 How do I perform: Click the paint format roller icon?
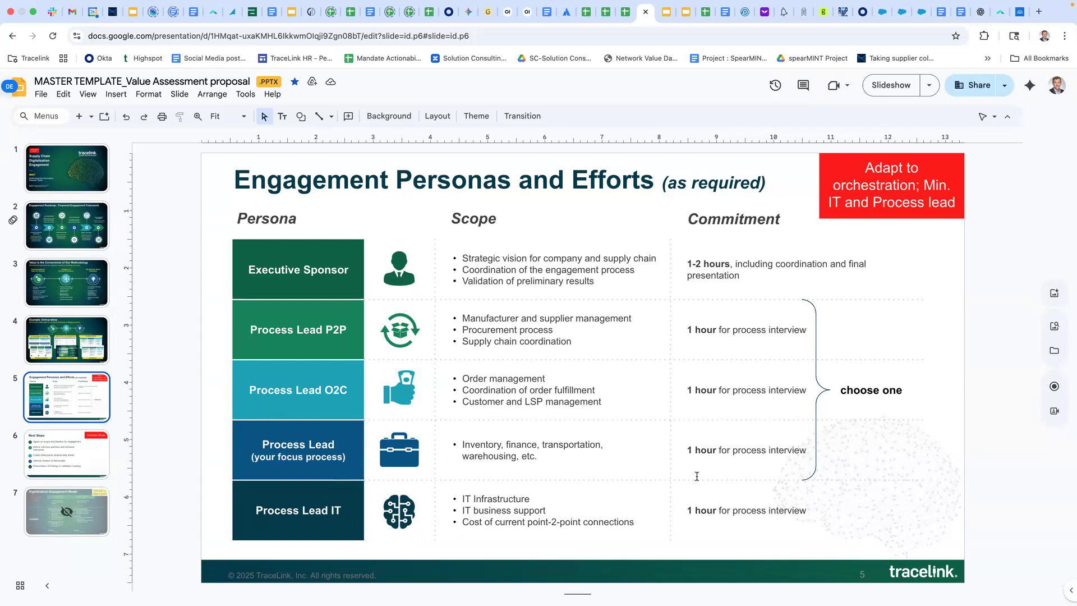coord(180,117)
